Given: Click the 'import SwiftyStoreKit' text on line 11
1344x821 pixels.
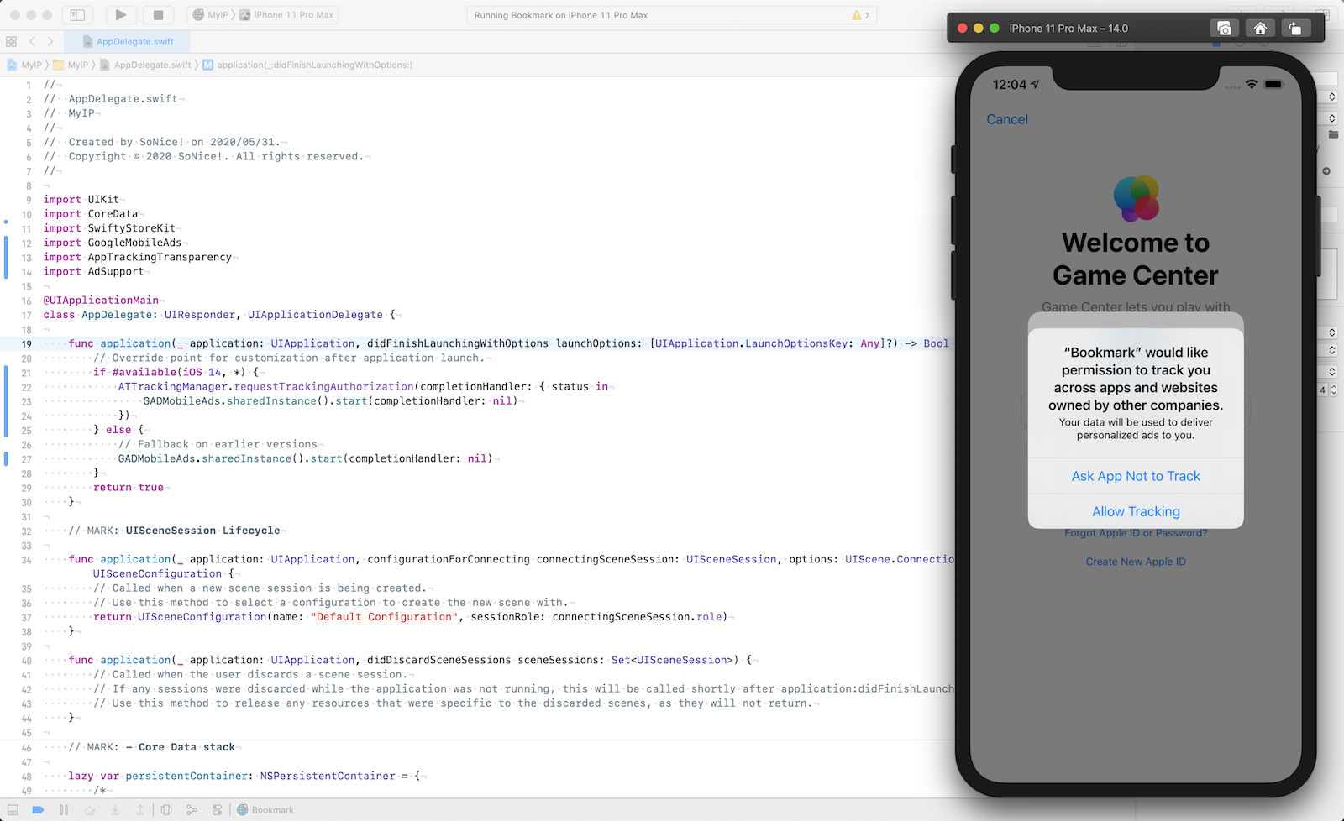Looking at the screenshot, I should pyautogui.click(x=110, y=228).
